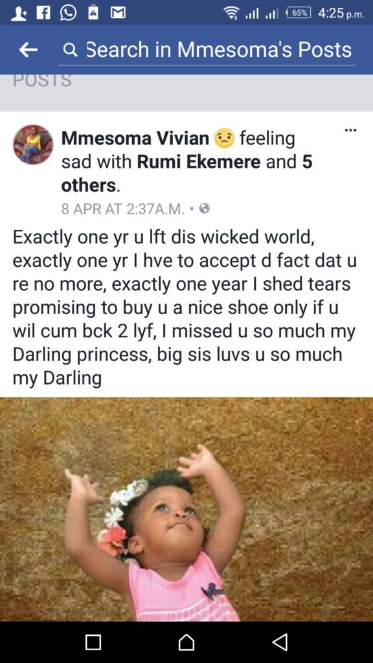The image size is (373, 663).
Task: Tap the post text body
Action: pos(185,308)
